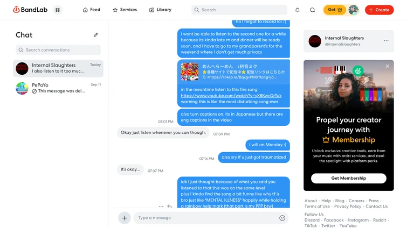Viewport: 407px width, 228px height.
Task: Open the emoji picker in message box
Action: (282, 218)
